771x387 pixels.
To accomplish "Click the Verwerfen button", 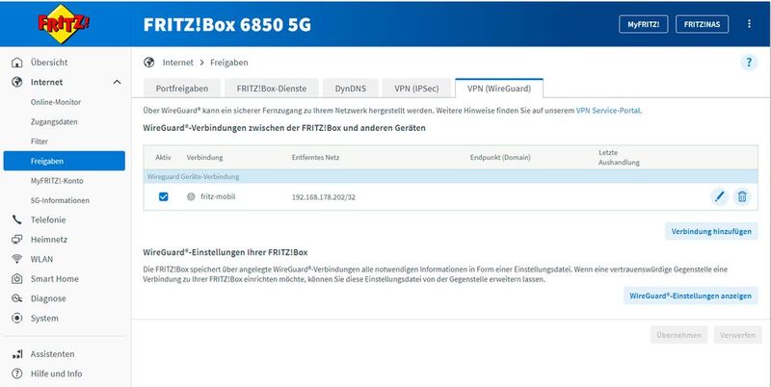I will tap(737, 335).
